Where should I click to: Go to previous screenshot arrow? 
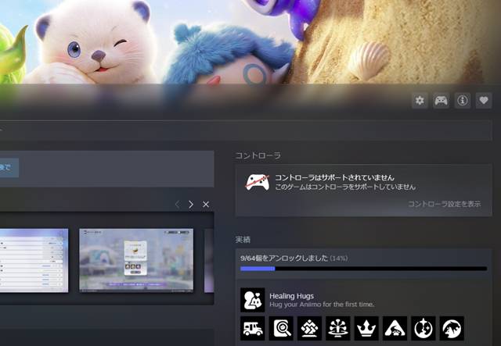pyautogui.click(x=178, y=205)
